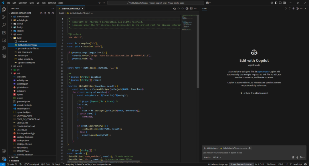Click the Add Context button
The image size is (309, 166).
click(211, 148)
